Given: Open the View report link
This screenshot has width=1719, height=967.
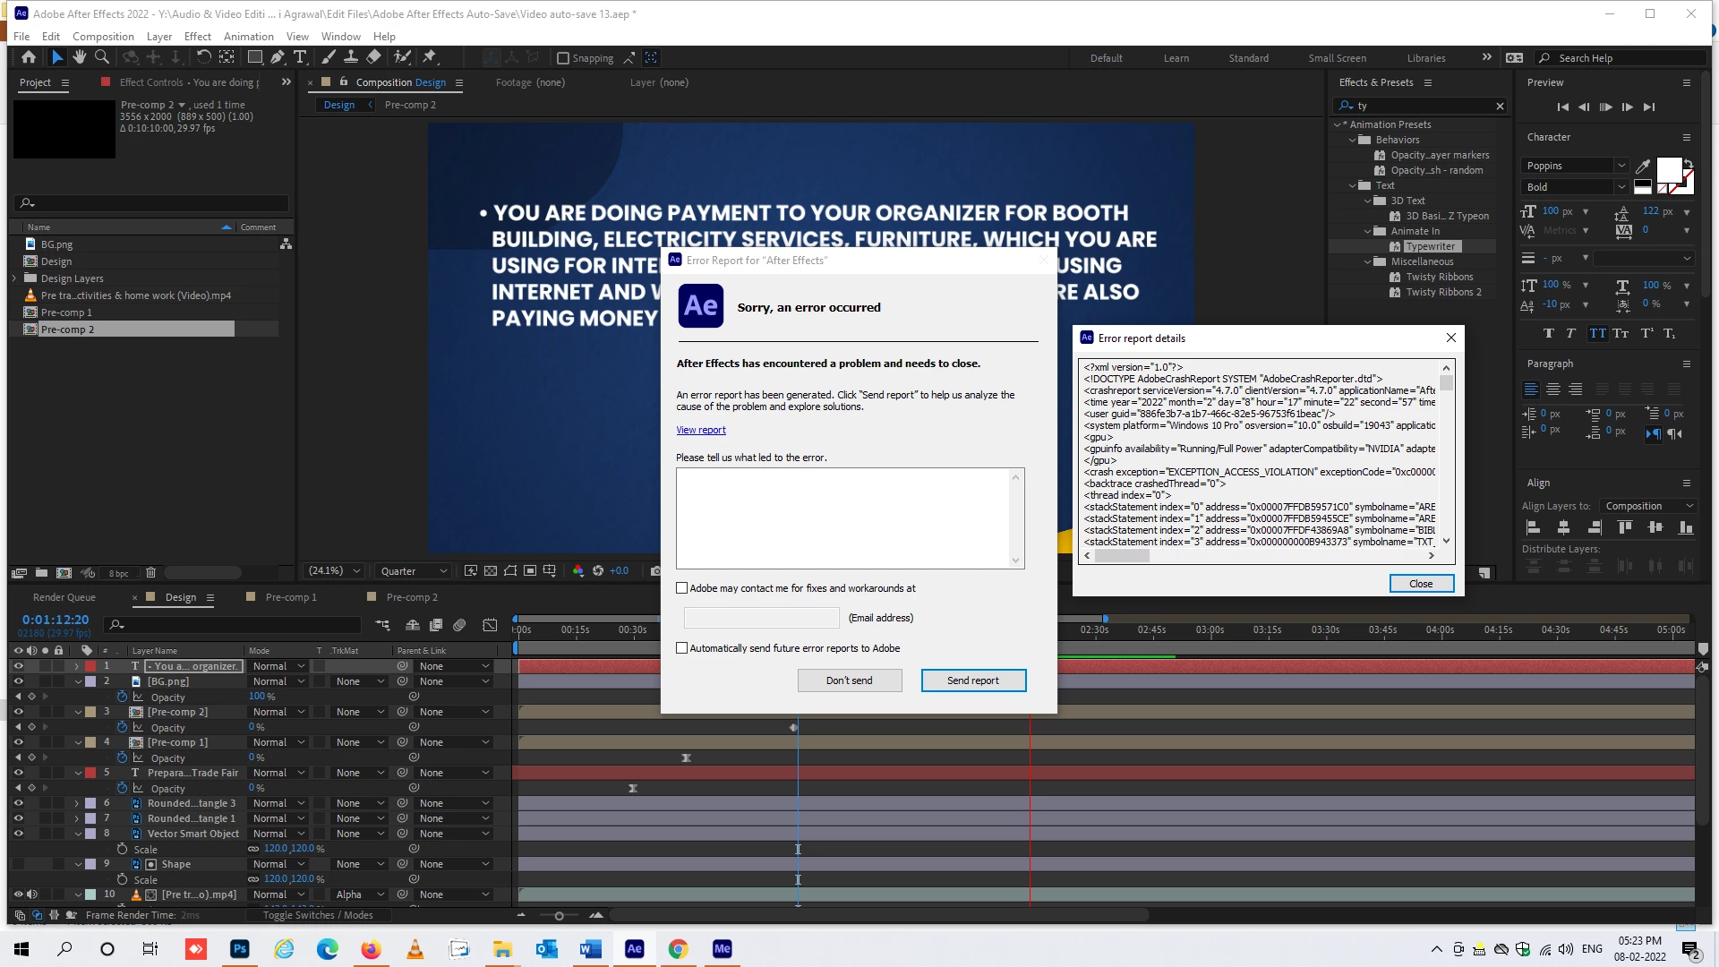Looking at the screenshot, I should click(700, 430).
